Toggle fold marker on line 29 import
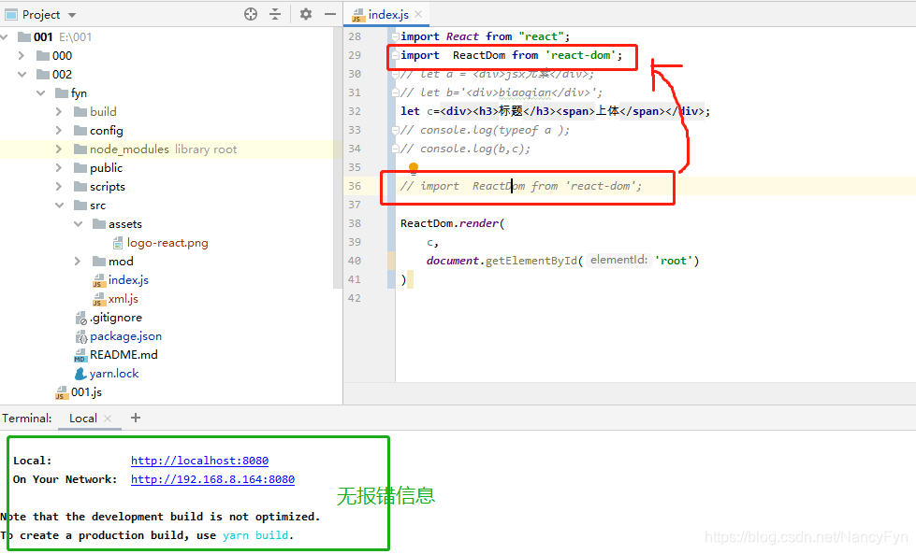Viewport: 916px width, 554px height. [x=396, y=55]
